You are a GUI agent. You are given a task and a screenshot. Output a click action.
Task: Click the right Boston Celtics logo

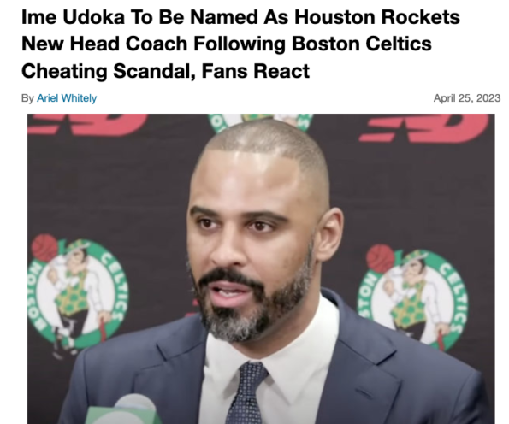(413, 297)
